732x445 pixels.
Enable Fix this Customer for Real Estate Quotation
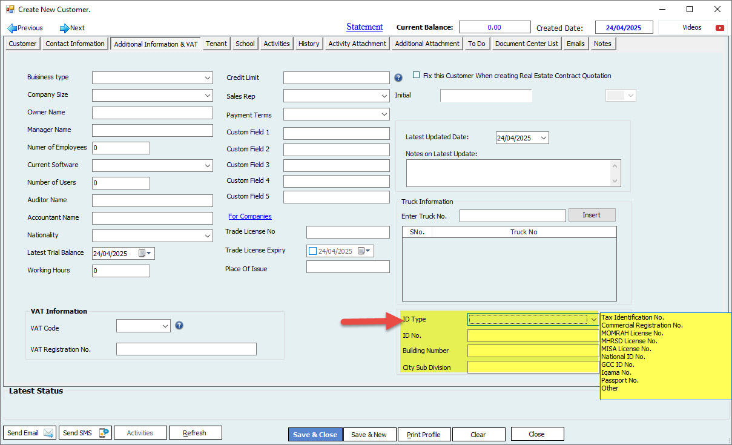[416, 76]
